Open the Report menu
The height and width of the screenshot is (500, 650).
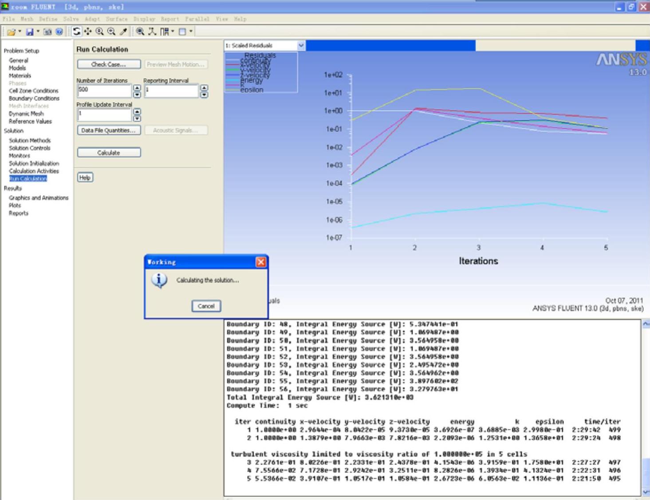[170, 19]
